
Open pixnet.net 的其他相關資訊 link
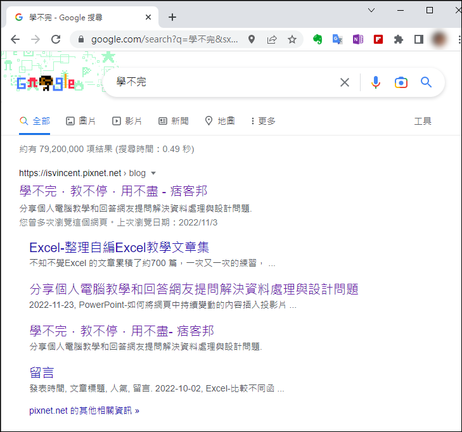click(x=84, y=410)
